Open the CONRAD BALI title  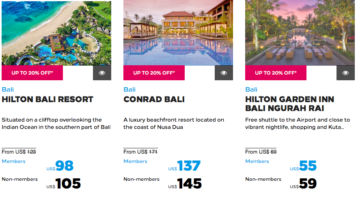pos(154,99)
